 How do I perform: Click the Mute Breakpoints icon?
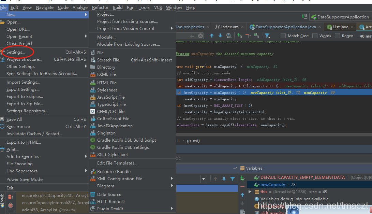(x=11, y=205)
